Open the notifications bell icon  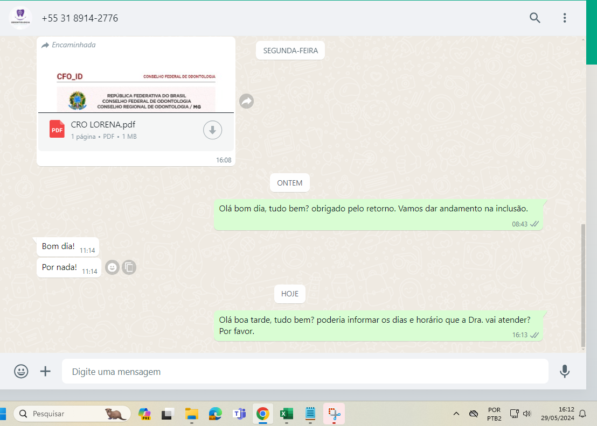582,414
